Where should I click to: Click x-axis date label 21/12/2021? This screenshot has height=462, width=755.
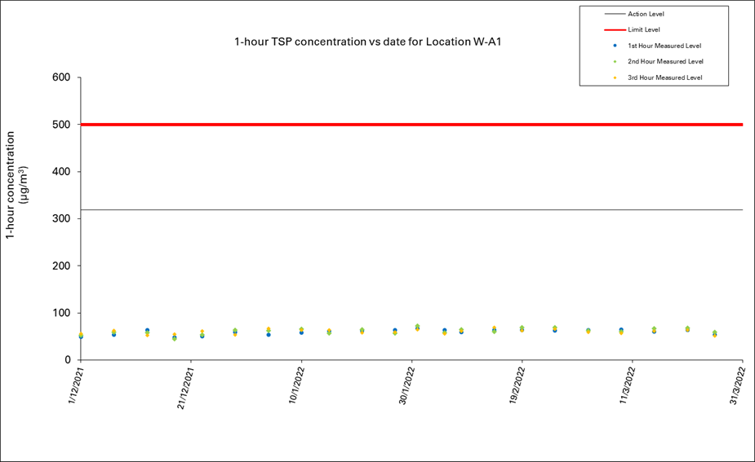tap(185, 388)
